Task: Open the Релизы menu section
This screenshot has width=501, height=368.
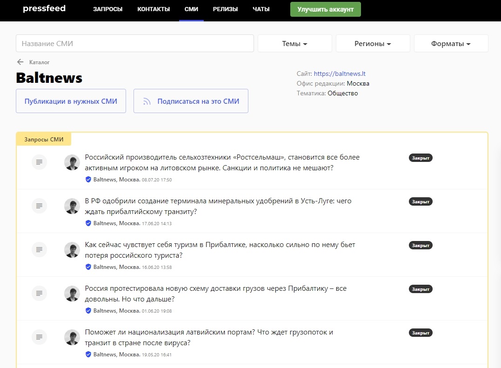Action: (225, 9)
